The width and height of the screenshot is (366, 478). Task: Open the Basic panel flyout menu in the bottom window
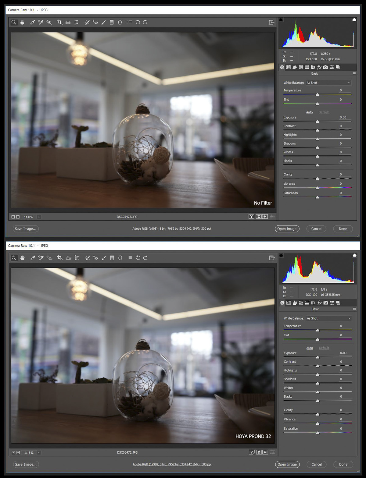coord(354,309)
